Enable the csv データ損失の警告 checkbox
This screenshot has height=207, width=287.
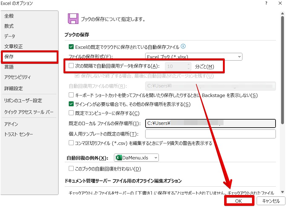[71, 143]
